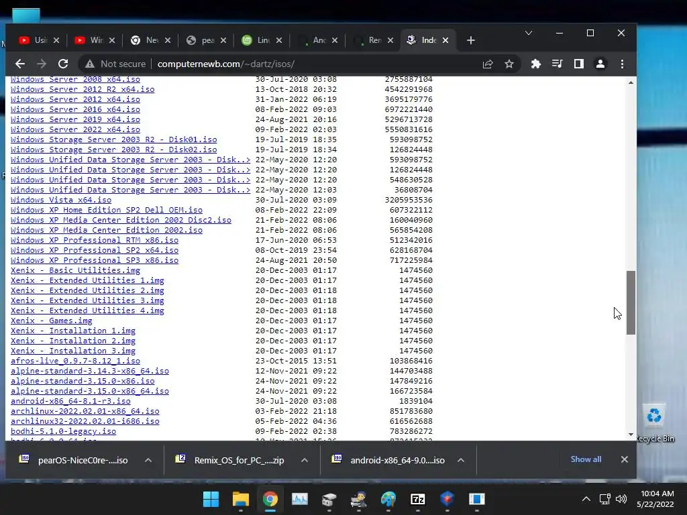Reload the page with the refresh icon

point(63,64)
